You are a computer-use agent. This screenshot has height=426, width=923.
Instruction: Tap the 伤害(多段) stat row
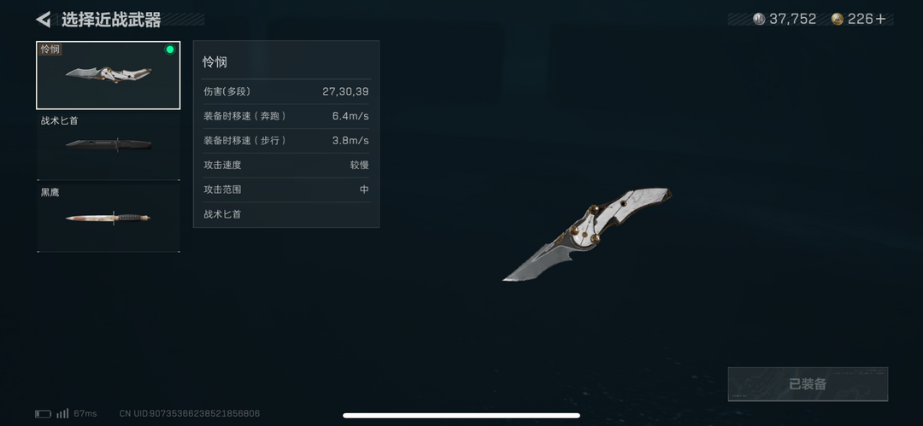pyautogui.click(x=286, y=92)
